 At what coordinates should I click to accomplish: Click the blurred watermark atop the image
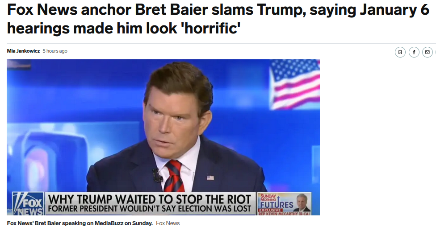coord(19,65)
